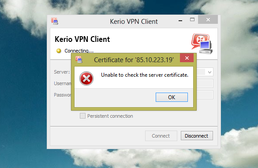258x168 pixels.
Task: Expand the Server dropdown arrow
Action: pyautogui.click(x=209, y=72)
